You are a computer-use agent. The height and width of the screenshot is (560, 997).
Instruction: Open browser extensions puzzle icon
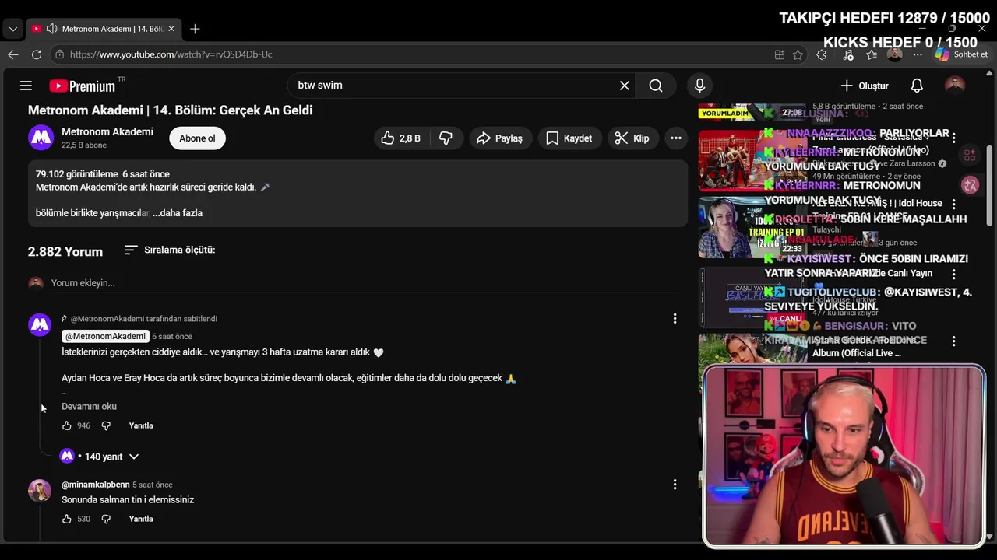[821, 54]
